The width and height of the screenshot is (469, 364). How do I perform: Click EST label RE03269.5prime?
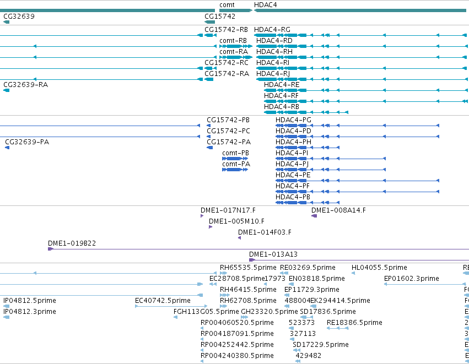[x=308, y=268]
